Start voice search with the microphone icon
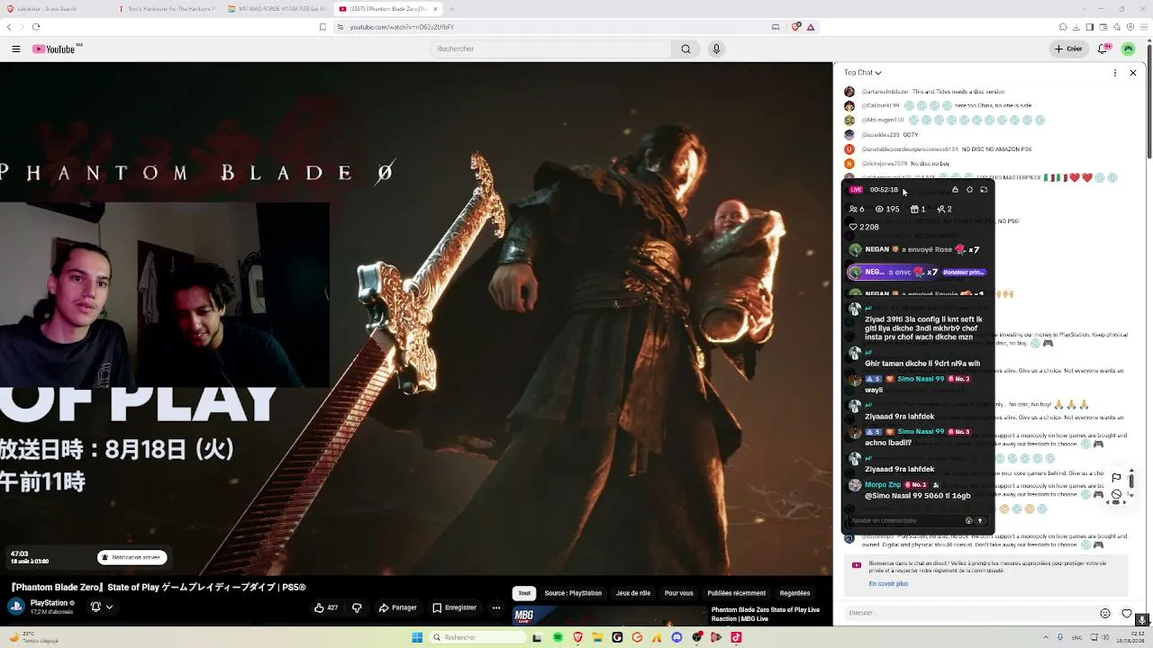The height and width of the screenshot is (648, 1153). point(716,49)
